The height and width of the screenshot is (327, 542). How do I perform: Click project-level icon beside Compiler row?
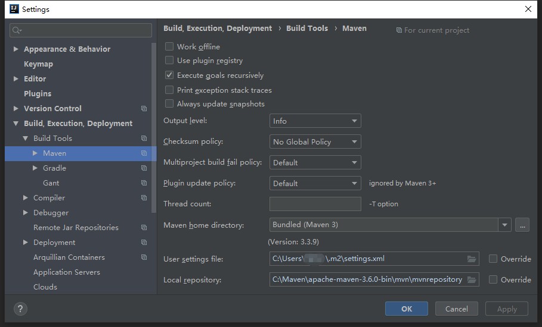(x=144, y=198)
